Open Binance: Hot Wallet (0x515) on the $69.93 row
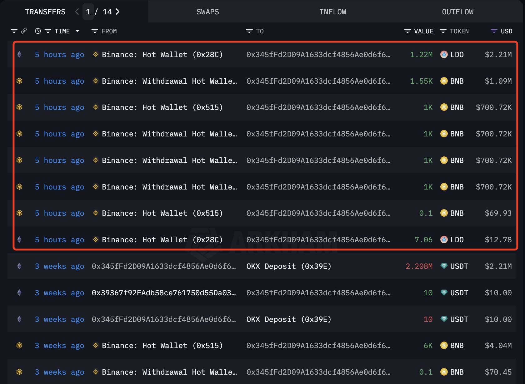The image size is (525, 384). point(162,213)
